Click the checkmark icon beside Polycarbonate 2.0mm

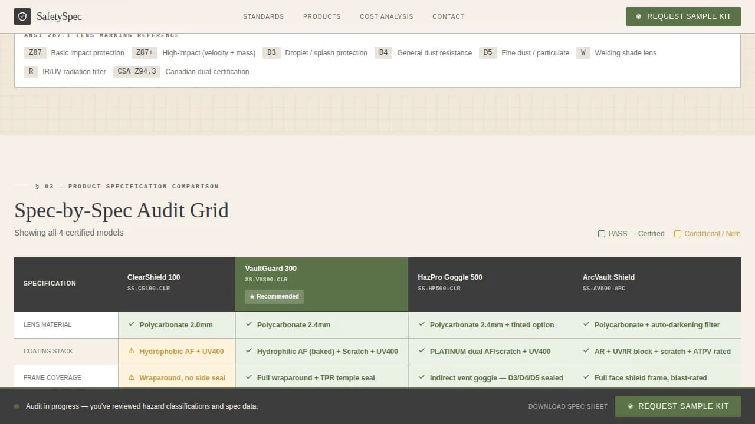point(131,324)
